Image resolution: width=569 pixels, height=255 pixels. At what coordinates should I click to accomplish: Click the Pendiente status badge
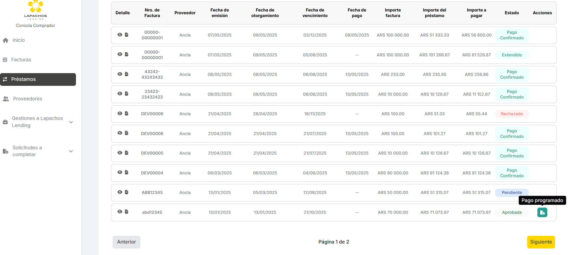click(x=512, y=192)
